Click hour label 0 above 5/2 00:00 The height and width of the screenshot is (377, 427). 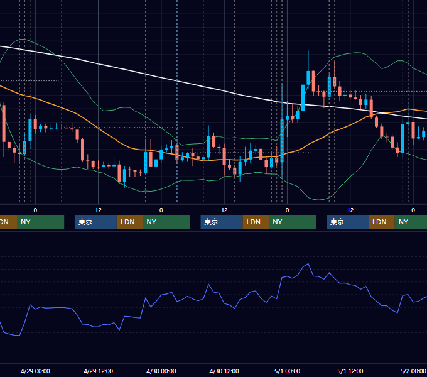(x=413, y=210)
